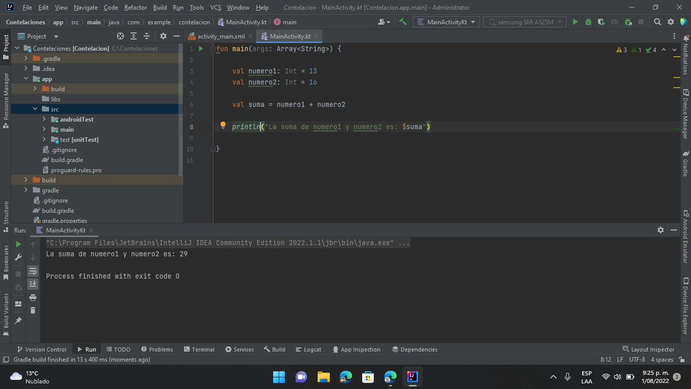Pin the Run tab with pin icon
Screen dimensions: 691x389
[x=18, y=320]
